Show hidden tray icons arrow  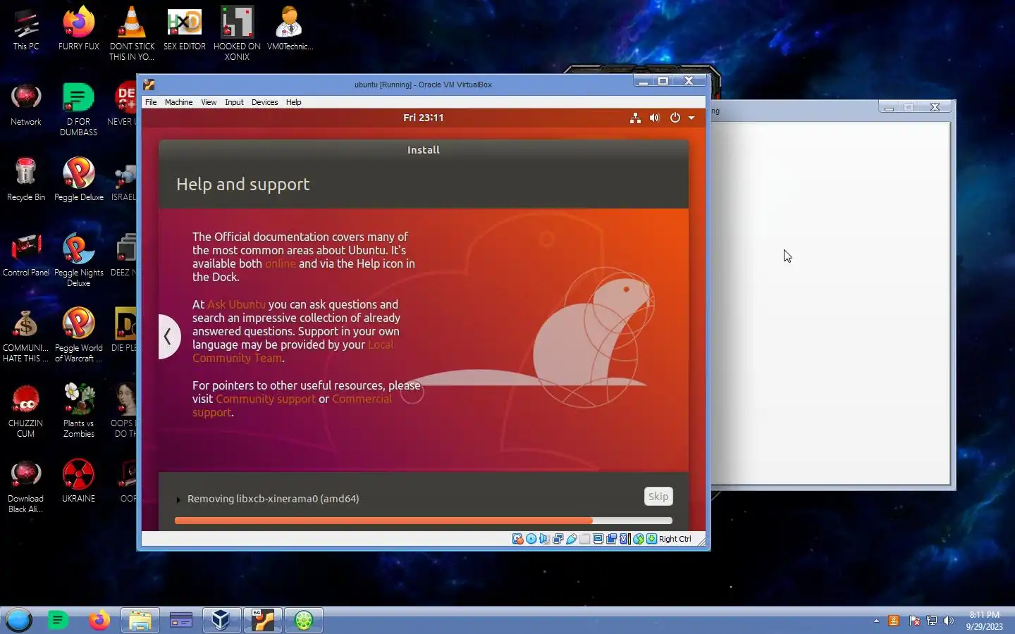point(876,621)
